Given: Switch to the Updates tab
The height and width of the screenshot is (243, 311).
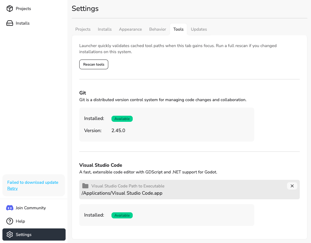Looking at the screenshot, I should pos(199,29).
